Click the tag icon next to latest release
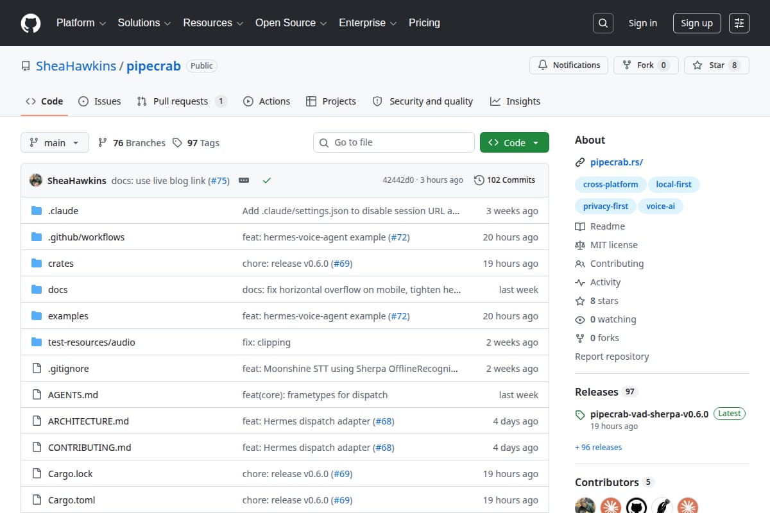 [x=580, y=414]
